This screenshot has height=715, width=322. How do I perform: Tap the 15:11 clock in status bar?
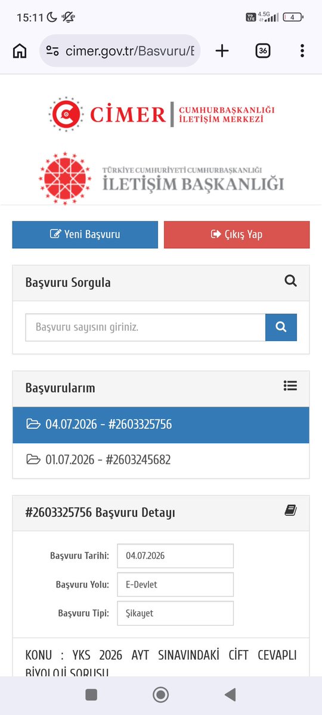[30, 18]
